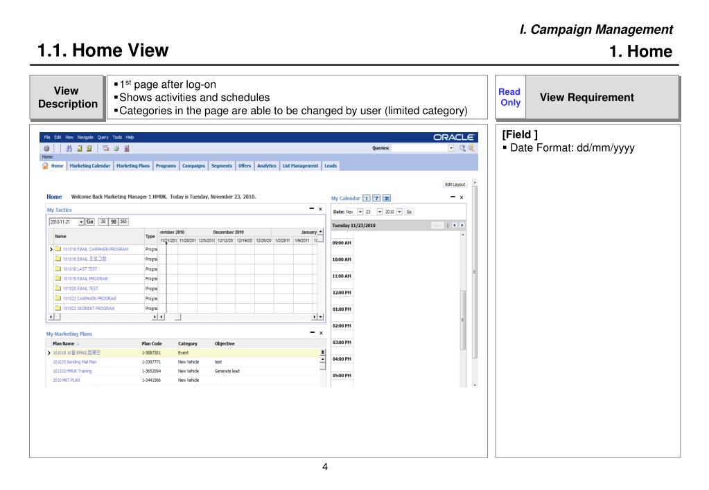
Task: Close the My Calendar panel
Action: 461,197
